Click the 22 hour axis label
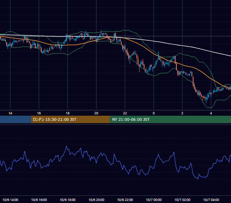231x203 pixels. pyautogui.click(x=125, y=113)
